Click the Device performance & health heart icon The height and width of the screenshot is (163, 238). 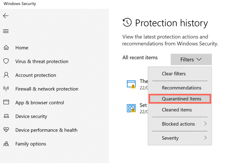(x=6, y=130)
